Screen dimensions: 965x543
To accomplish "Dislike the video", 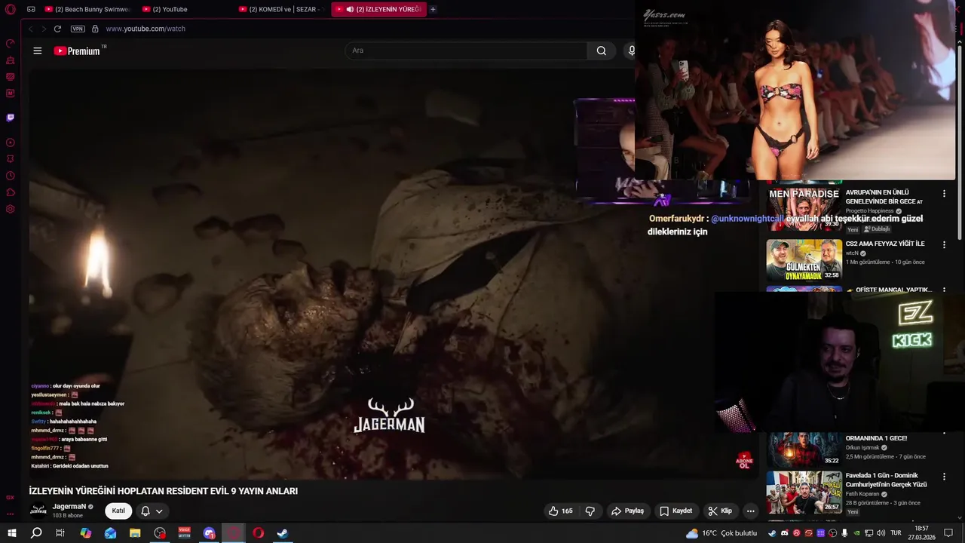I will [590, 511].
